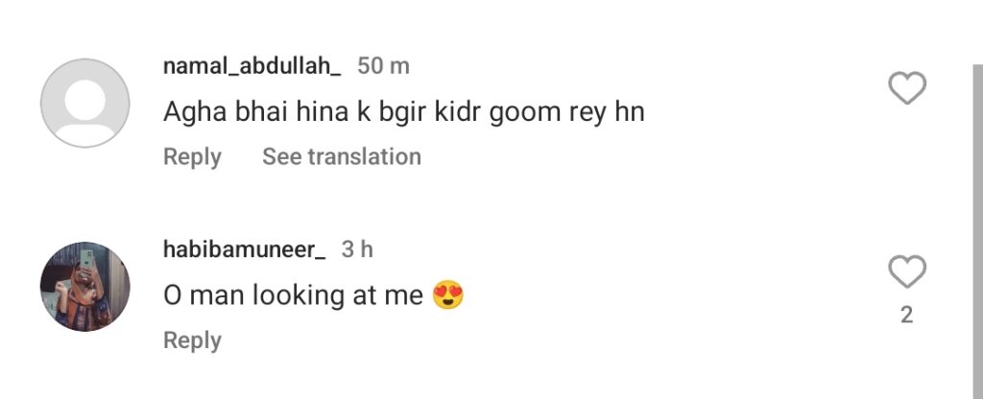Viewport: 983px width, 399px height.
Task: Click the 50 m timestamp
Action: click(383, 66)
